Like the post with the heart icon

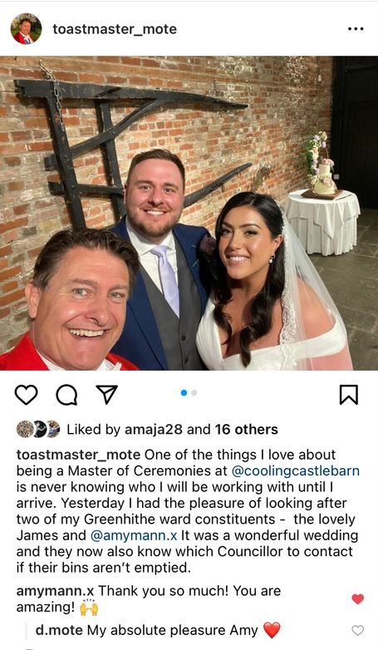click(x=26, y=395)
